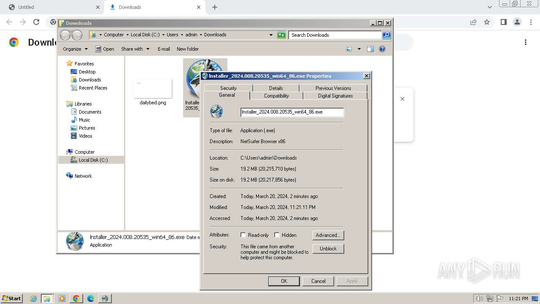Click the Search Downloads box
This screenshot has height=304, width=540.
pos(336,35)
